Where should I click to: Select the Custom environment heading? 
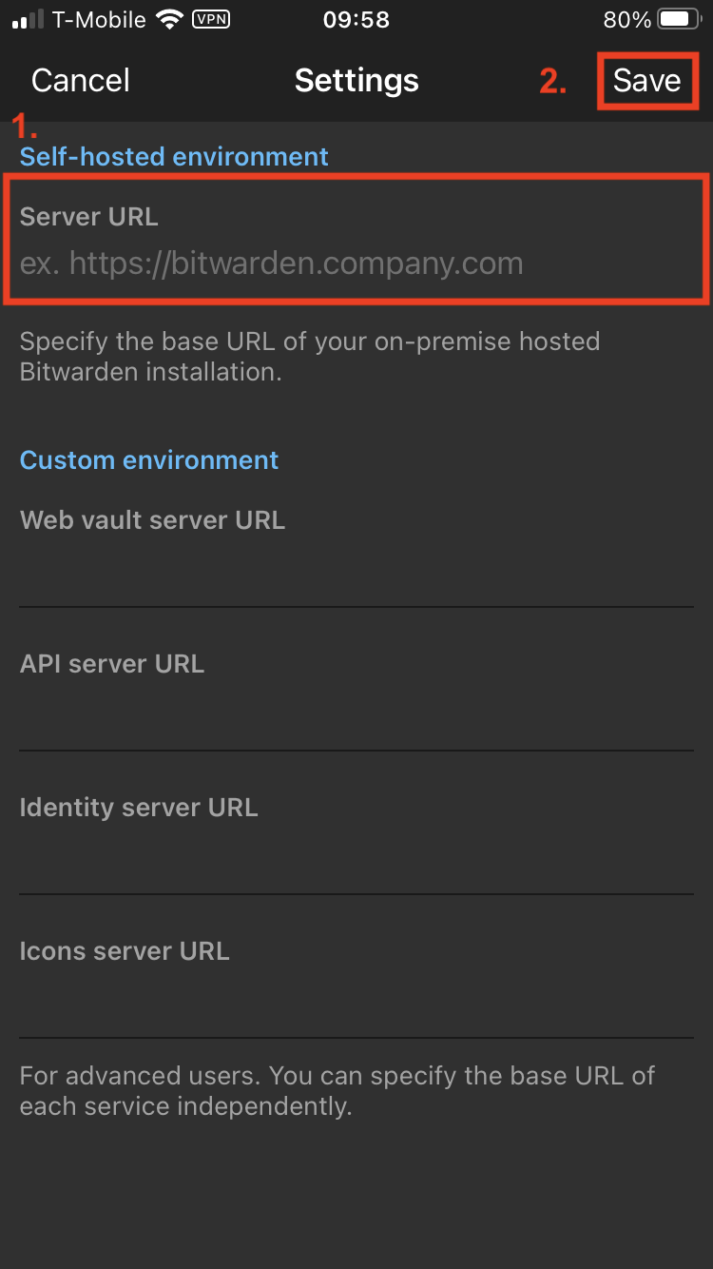pos(149,460)
